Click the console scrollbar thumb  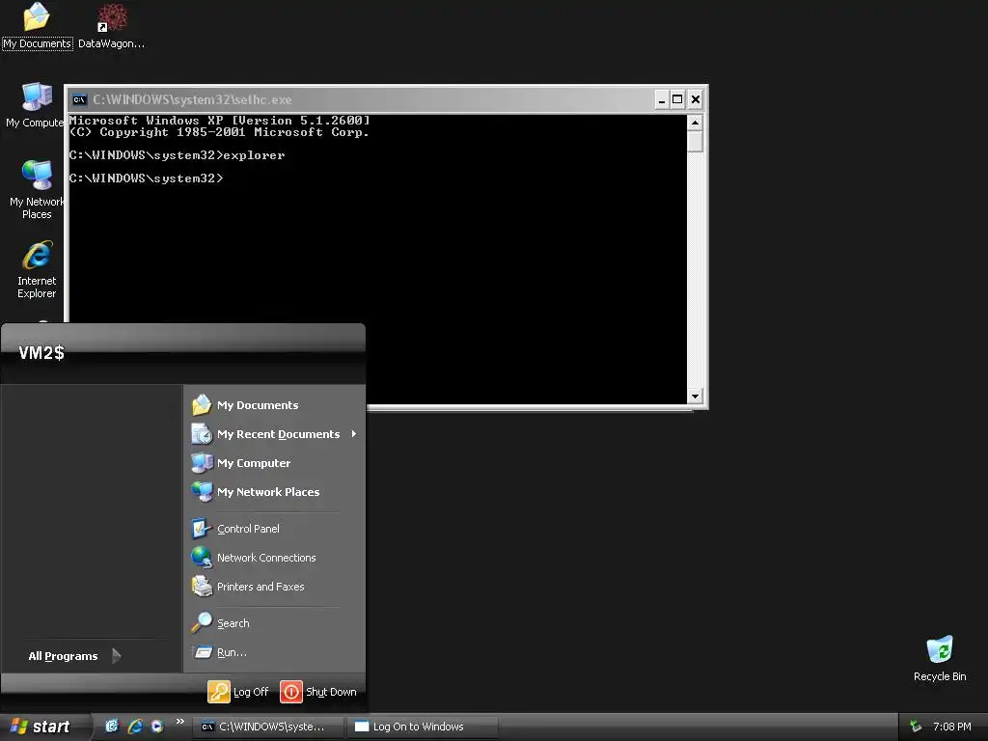coord(695,141)
